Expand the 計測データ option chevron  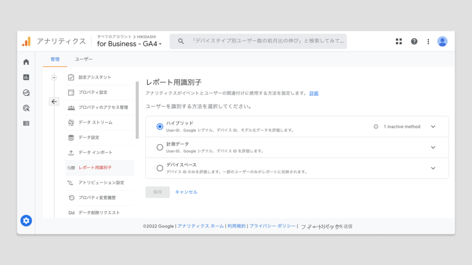pos(433,147)
